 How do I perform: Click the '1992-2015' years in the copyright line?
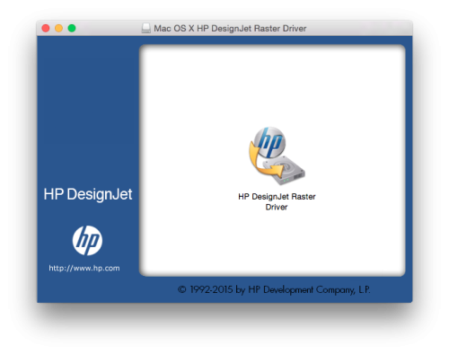click(211, 289)
